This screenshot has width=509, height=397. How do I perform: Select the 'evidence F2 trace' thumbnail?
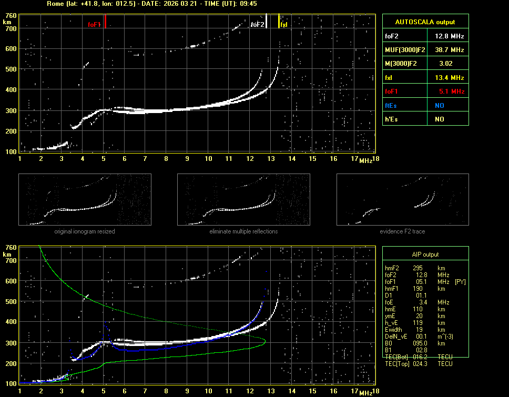click(x=402, y=200)
